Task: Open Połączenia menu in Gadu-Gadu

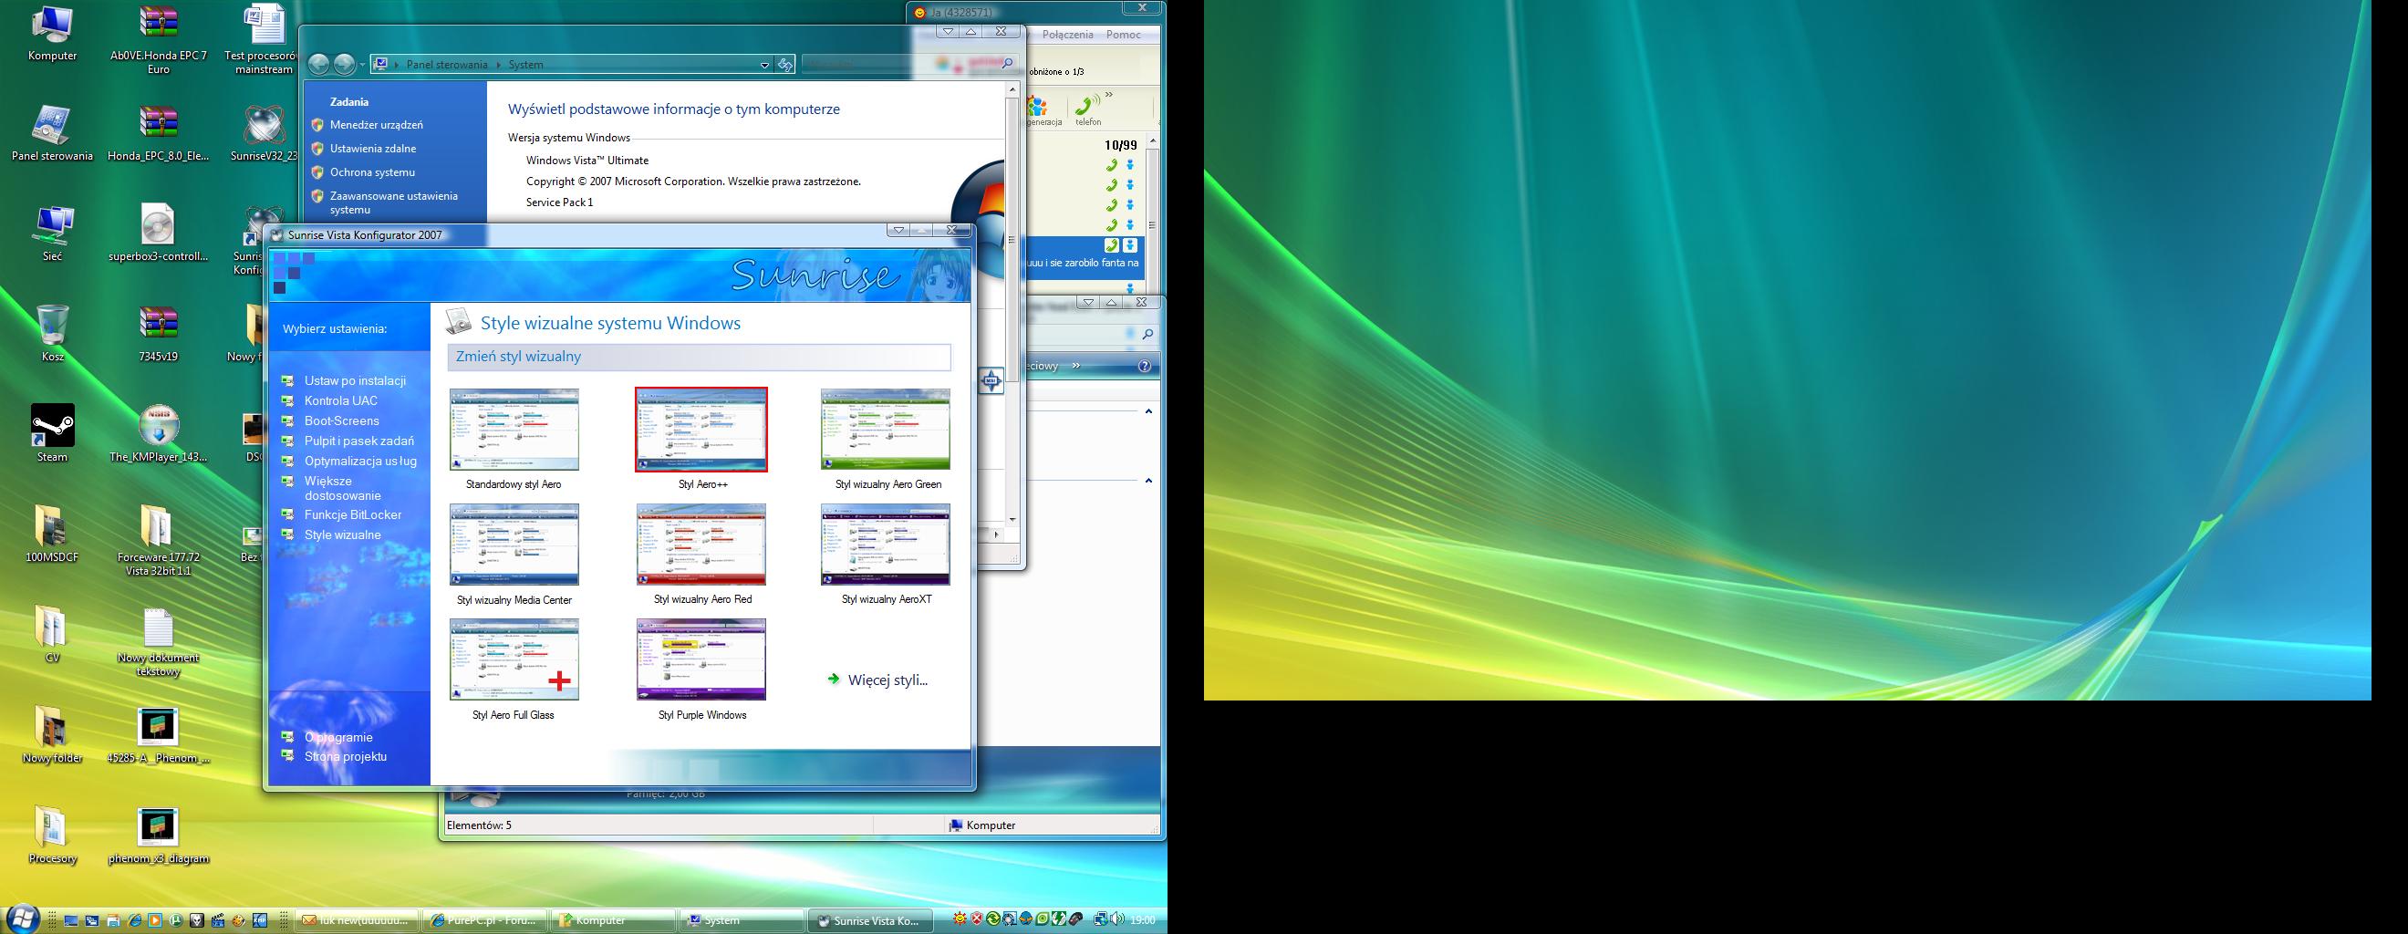Action: point(1067,35)
